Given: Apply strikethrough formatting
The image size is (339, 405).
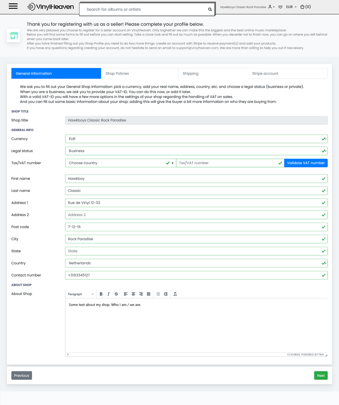Looking at the screenshot, I should tap(116, 294).
